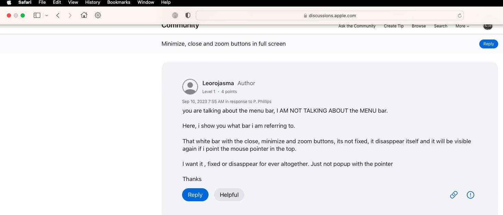
Task: Toggle the Safari sidebar
Action: (37, 15)
